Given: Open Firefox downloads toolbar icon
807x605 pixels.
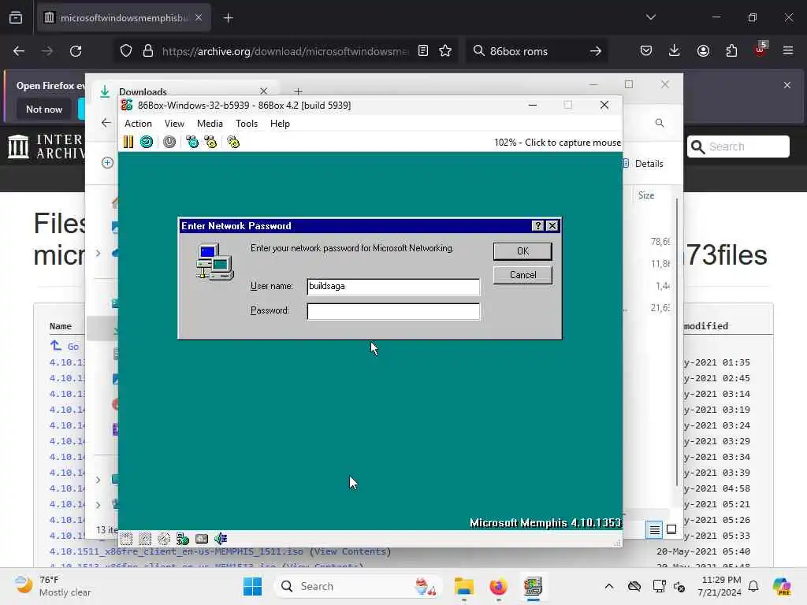Looking at the screenshot, I should [675, 51].
